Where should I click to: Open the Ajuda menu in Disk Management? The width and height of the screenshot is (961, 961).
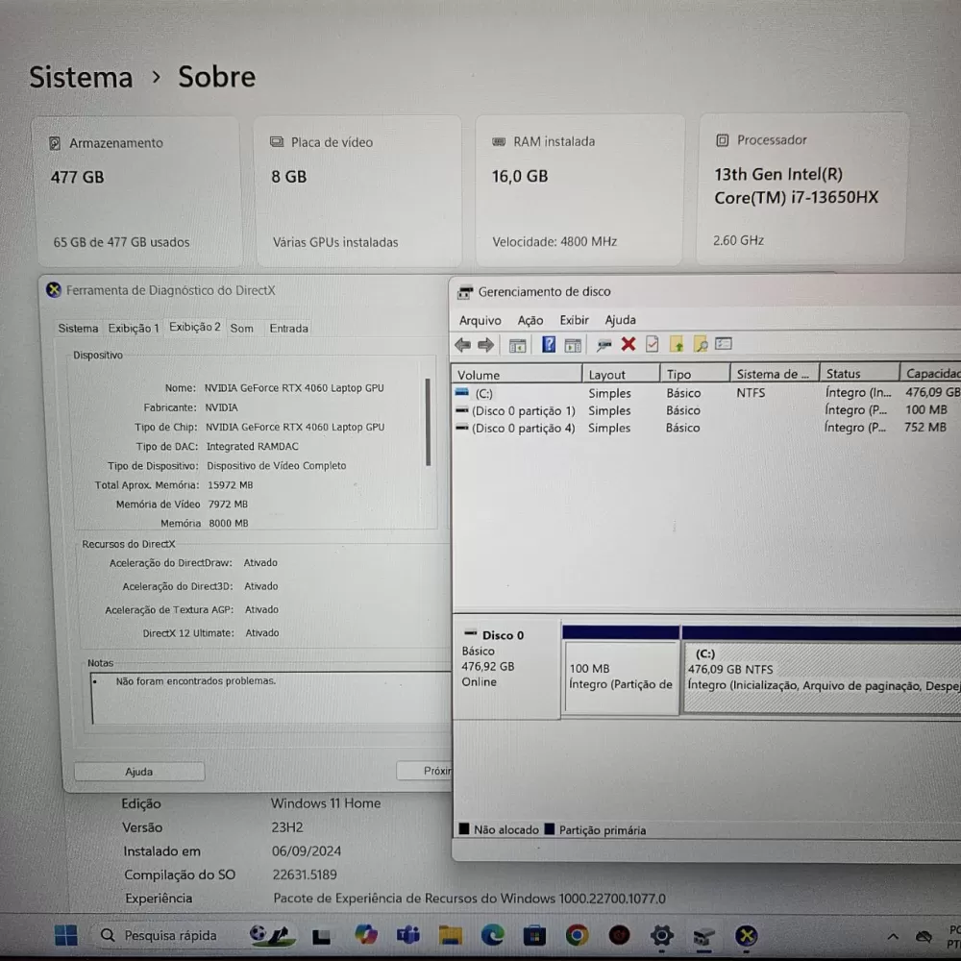point(620,320)
